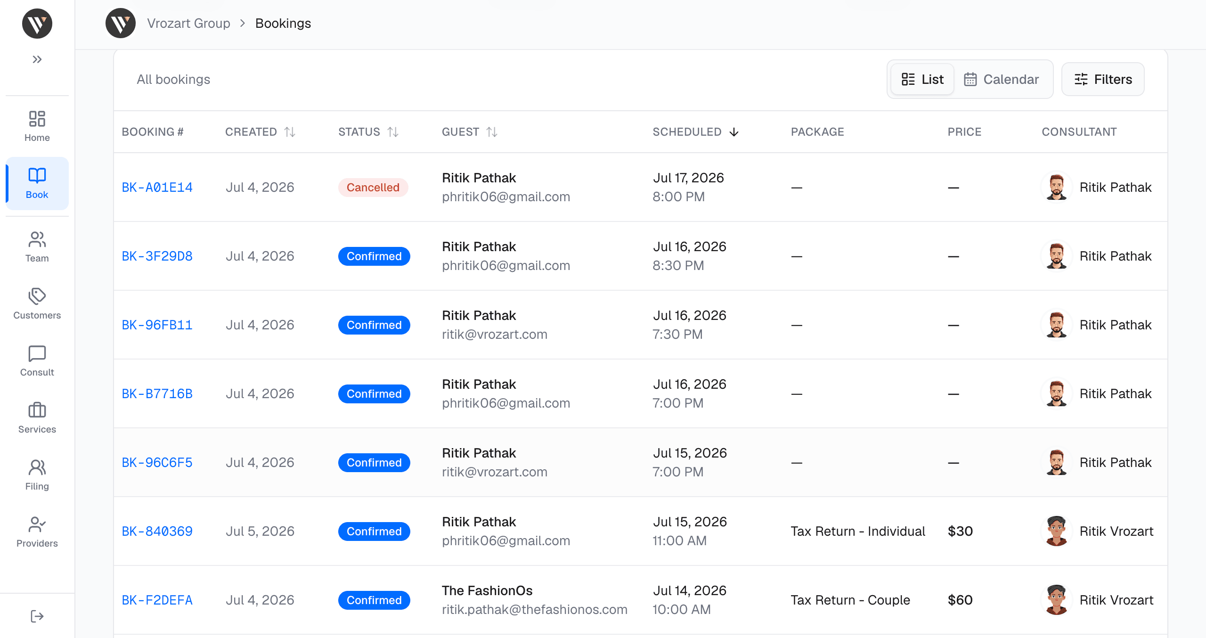This screenshot has height=638, width=1206.
Task: Click the Package column header
Action: pyautogui.click(x=817, y=132)
